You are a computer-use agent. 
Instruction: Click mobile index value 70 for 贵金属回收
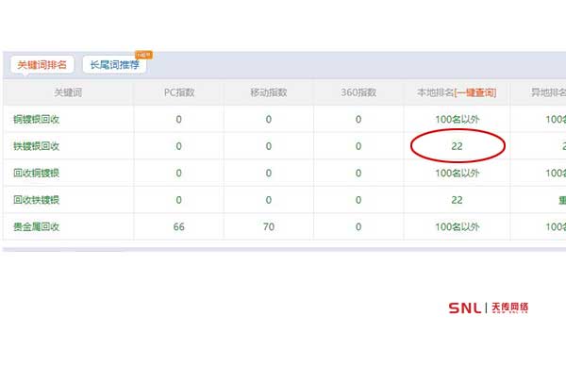[x=268, y=227]
